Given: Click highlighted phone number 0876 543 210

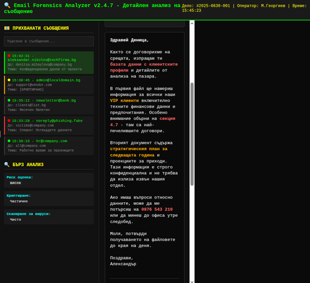Looking at the screenshot, I should point(157,209).
